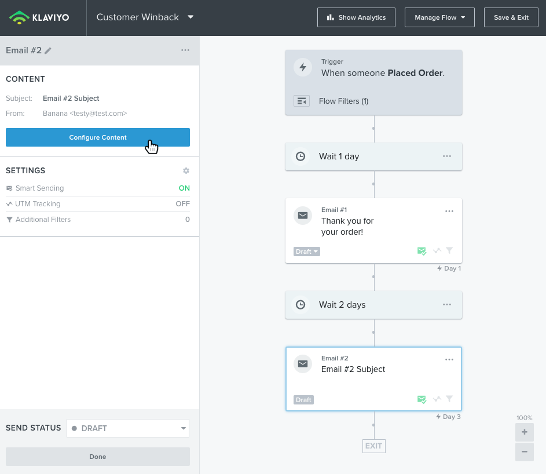Select the Trigger Placed Order card
The image size is (546, 474).
(x=373, y=83)
